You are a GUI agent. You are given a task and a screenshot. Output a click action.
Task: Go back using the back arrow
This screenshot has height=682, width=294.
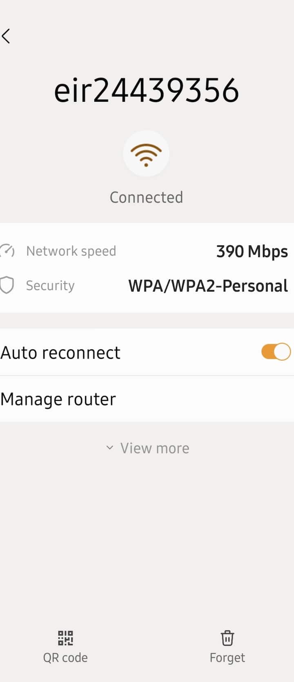tap(6, 36)
